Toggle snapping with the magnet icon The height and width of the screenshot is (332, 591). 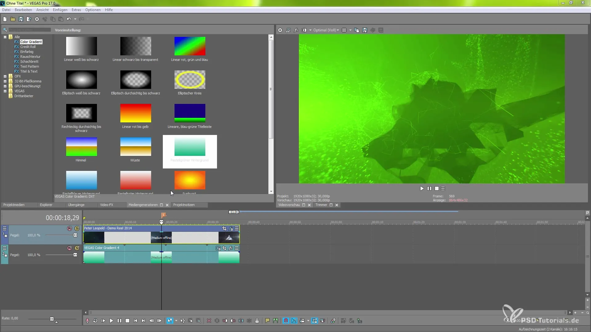(x=286, y=321)
